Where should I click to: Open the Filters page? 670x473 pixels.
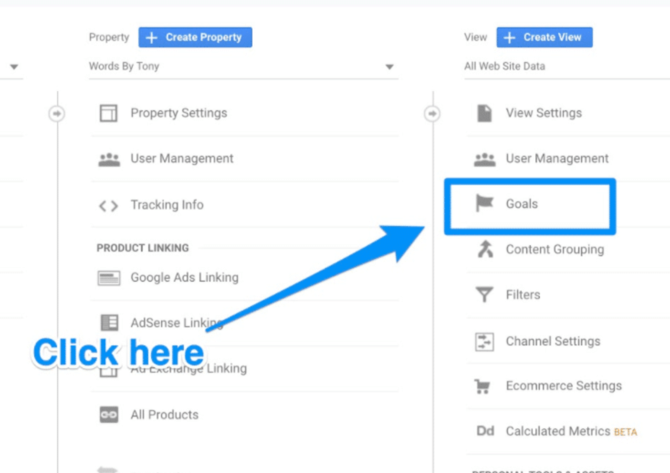click(523, 295)
